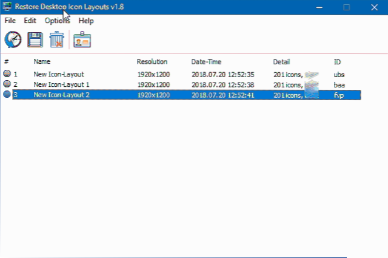Select the New Icon-Layout entry
This screenshot has width=388, height=258.
tap(58, 74)
